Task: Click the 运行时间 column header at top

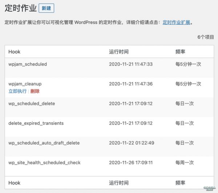Action: 119,52
